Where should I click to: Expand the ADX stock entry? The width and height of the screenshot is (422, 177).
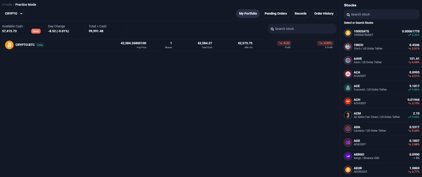(381, 142)
